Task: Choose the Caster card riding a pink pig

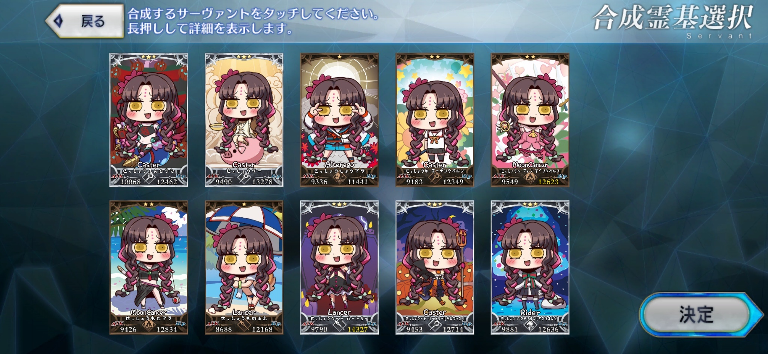Action: point(244,120)
